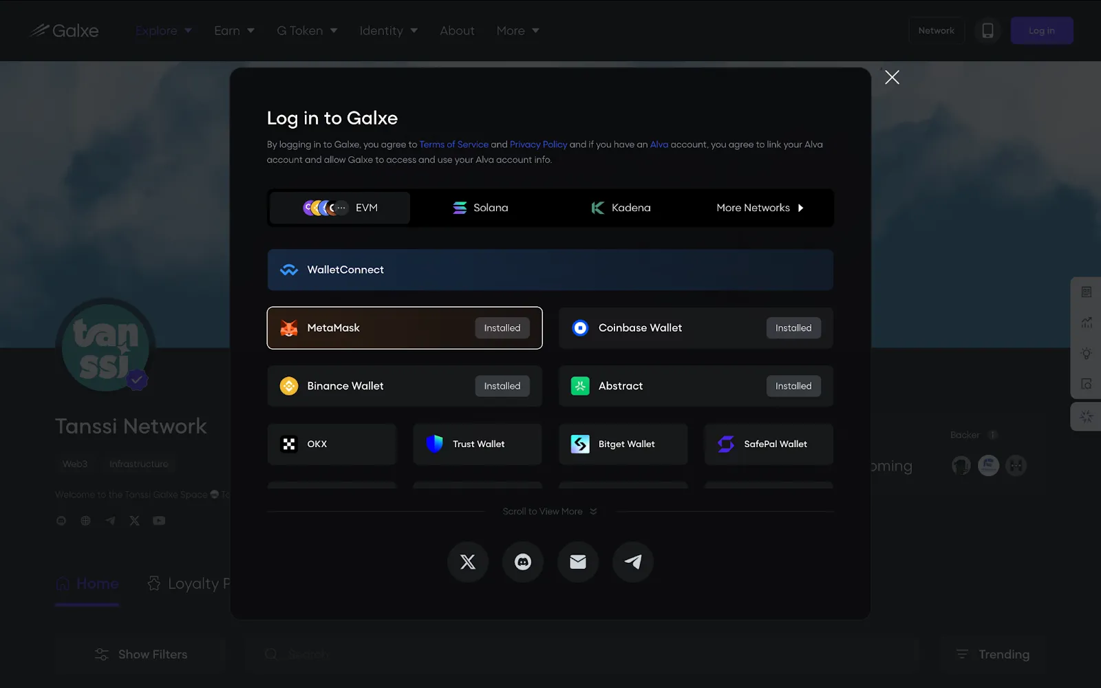Select Binance Wallet option

(405, 386)
